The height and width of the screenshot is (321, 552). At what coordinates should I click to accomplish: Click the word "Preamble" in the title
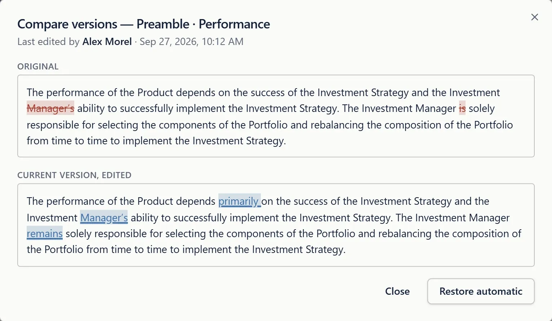(163, 24)
